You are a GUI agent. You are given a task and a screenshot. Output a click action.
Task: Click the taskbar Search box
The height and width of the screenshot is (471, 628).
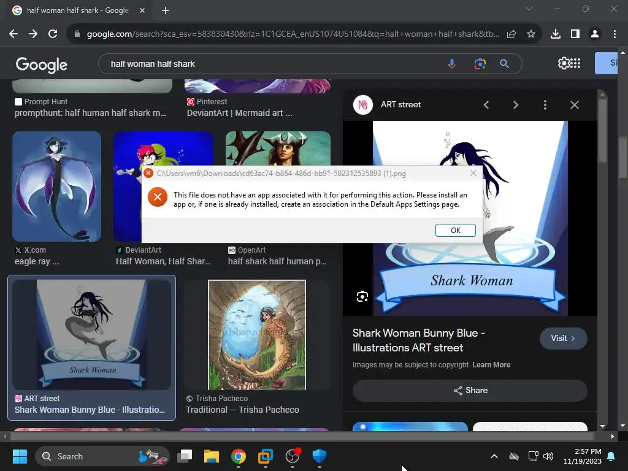pos(102,456)
